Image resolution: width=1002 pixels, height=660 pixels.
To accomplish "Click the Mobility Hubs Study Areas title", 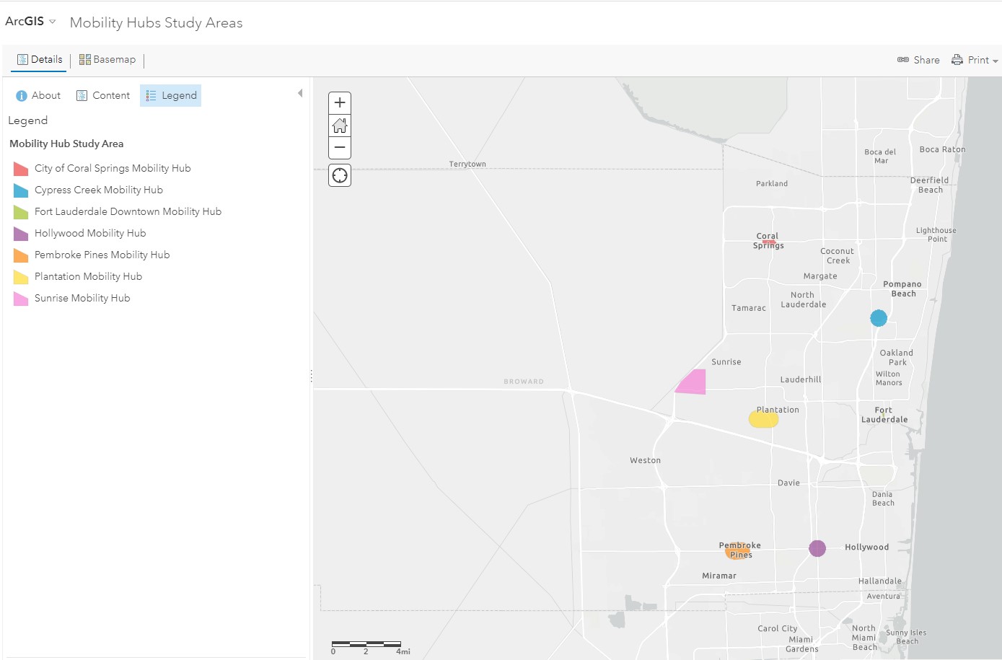I will click(x=156, y=22).
